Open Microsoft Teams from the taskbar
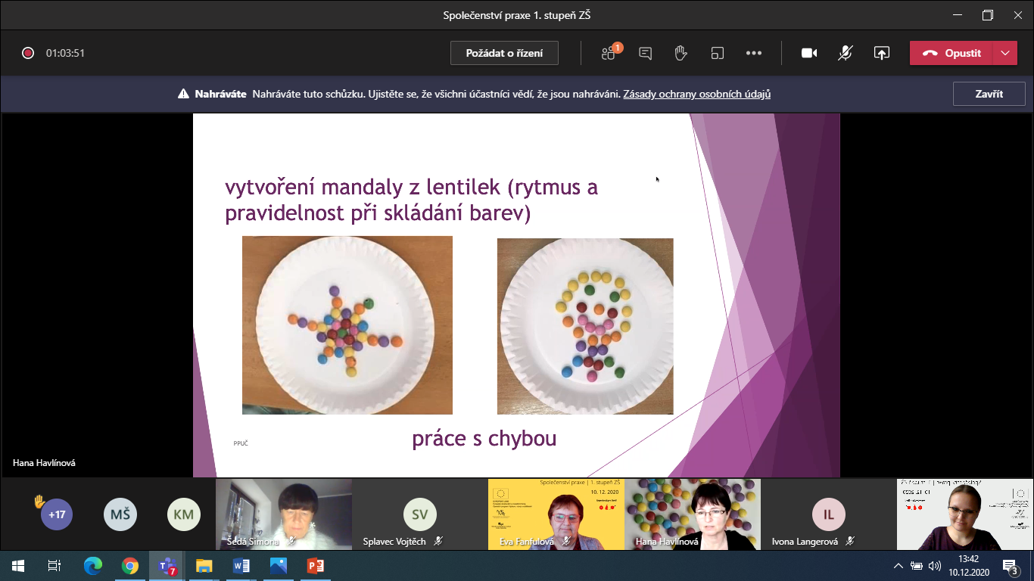The image size is (1034, 581). click(167, 565)
